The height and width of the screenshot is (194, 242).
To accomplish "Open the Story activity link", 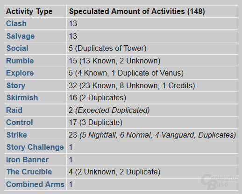I will (x=16, y=85).
